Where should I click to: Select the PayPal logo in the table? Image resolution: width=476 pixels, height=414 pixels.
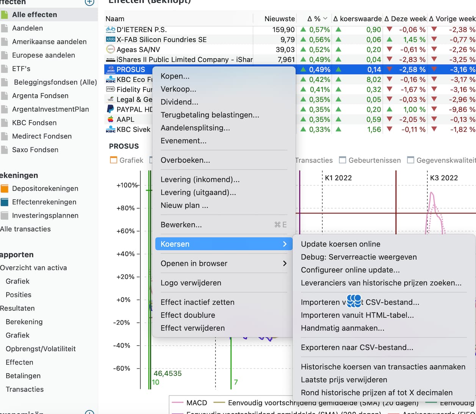coord(110,109)
